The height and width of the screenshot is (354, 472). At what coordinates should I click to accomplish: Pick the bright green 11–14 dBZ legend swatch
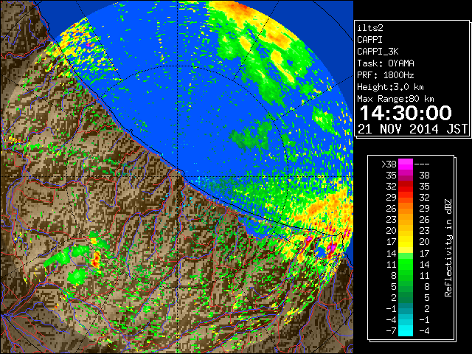click(x=406, y=264)
